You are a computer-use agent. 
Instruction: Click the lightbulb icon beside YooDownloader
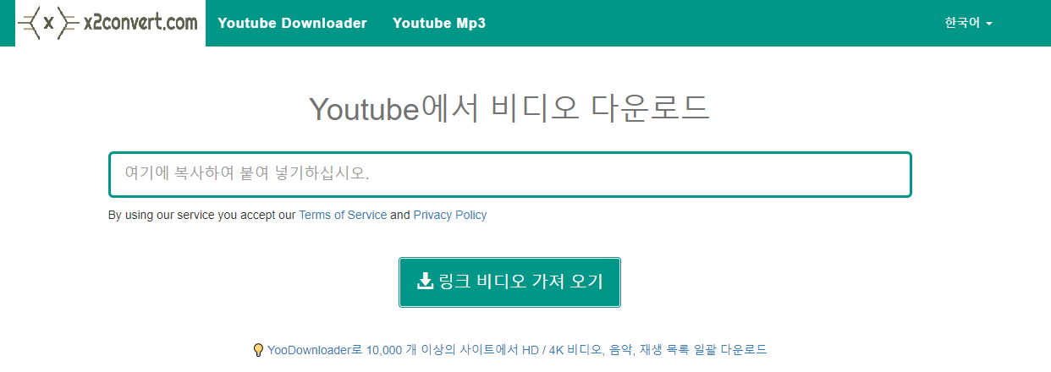(258, 350)
